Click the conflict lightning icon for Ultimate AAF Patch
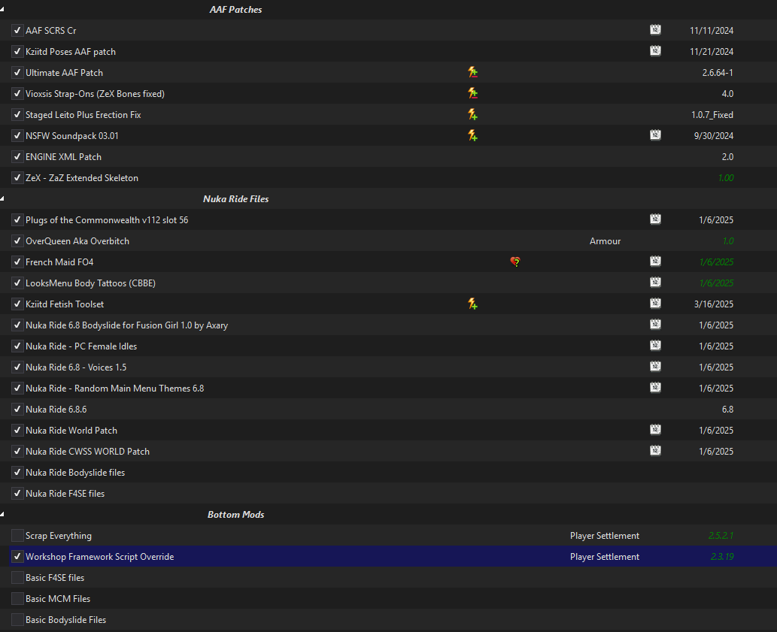Image resolution: width=777 pixels, height=632 pixels. pyautogui.click(x=472, y=72)
